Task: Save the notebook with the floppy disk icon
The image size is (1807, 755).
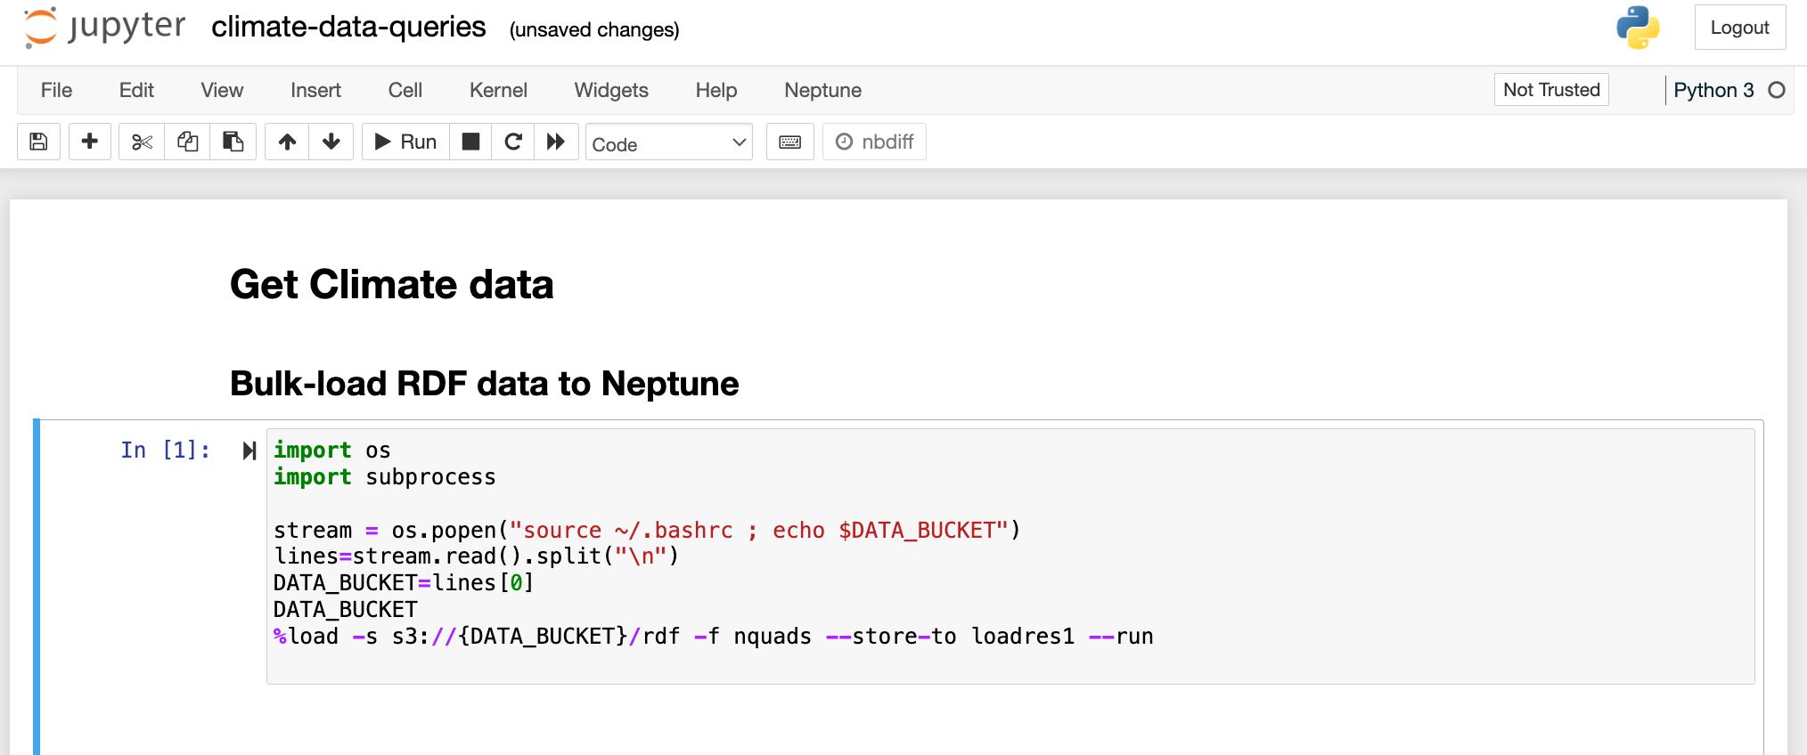Action: [38, 142]
